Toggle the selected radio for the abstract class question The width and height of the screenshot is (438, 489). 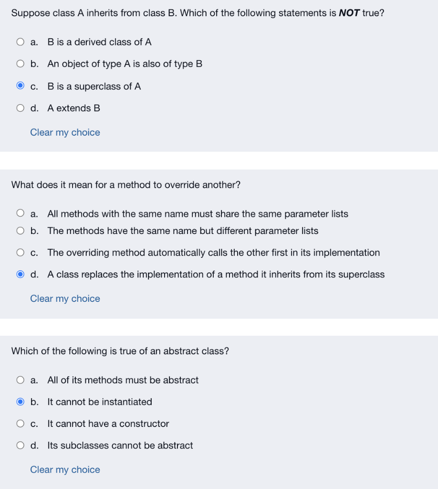[x=20, y=401]
